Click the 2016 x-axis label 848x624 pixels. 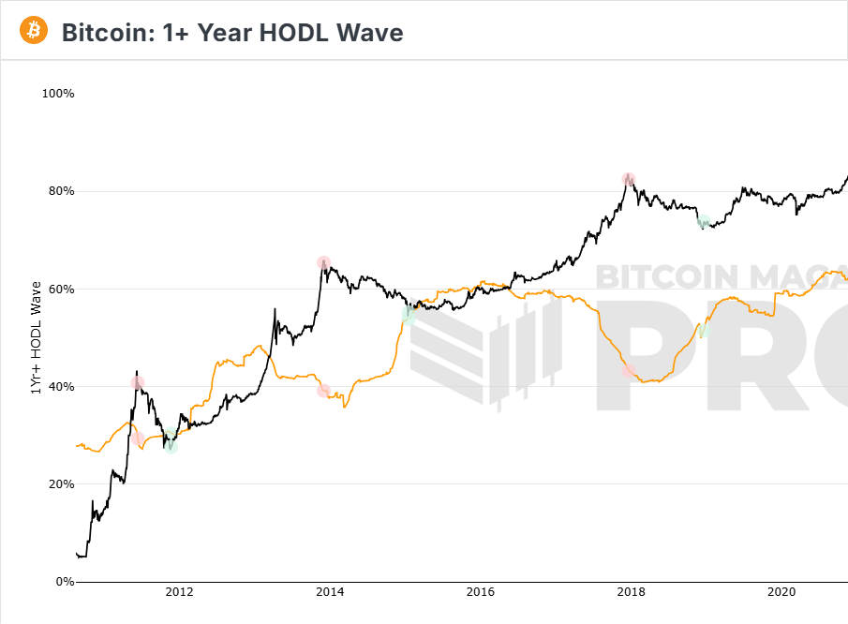481,592
